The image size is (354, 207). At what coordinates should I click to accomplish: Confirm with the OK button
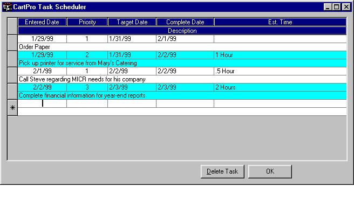click(x=270, y=171)
